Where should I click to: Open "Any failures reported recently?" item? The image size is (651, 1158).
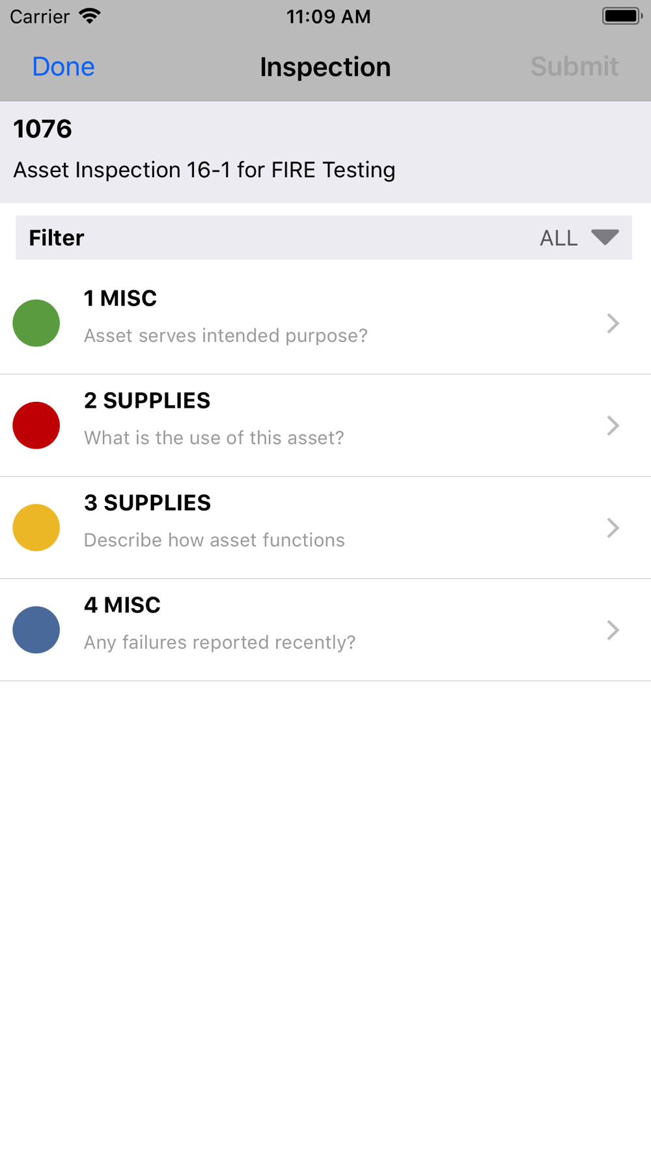click(x=220, y=642)
